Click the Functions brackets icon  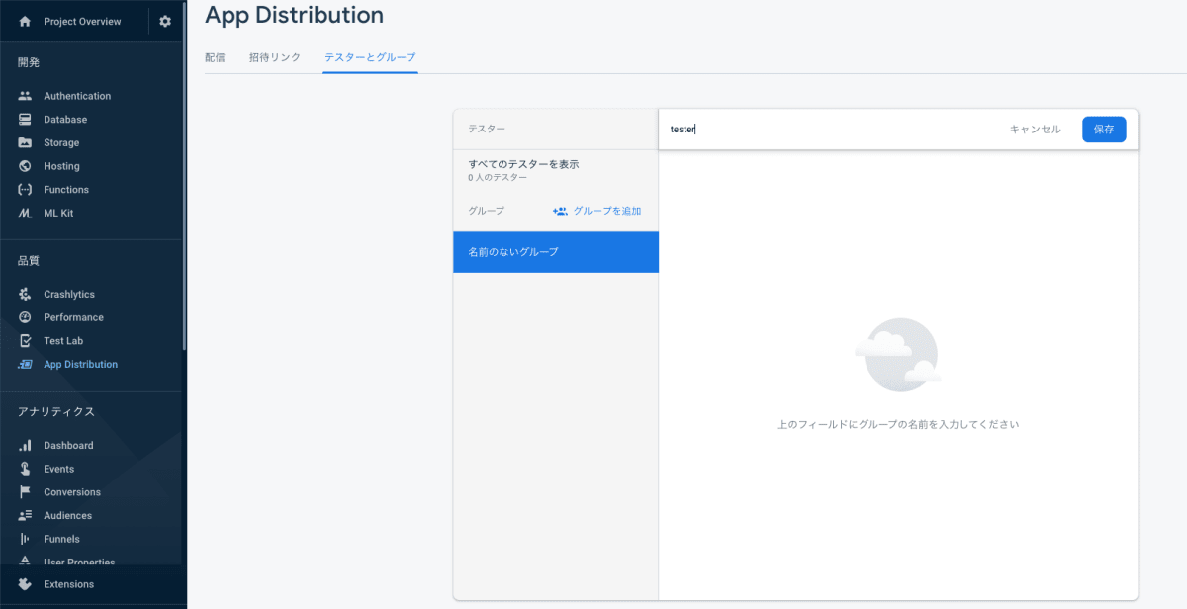pos(26,190)
